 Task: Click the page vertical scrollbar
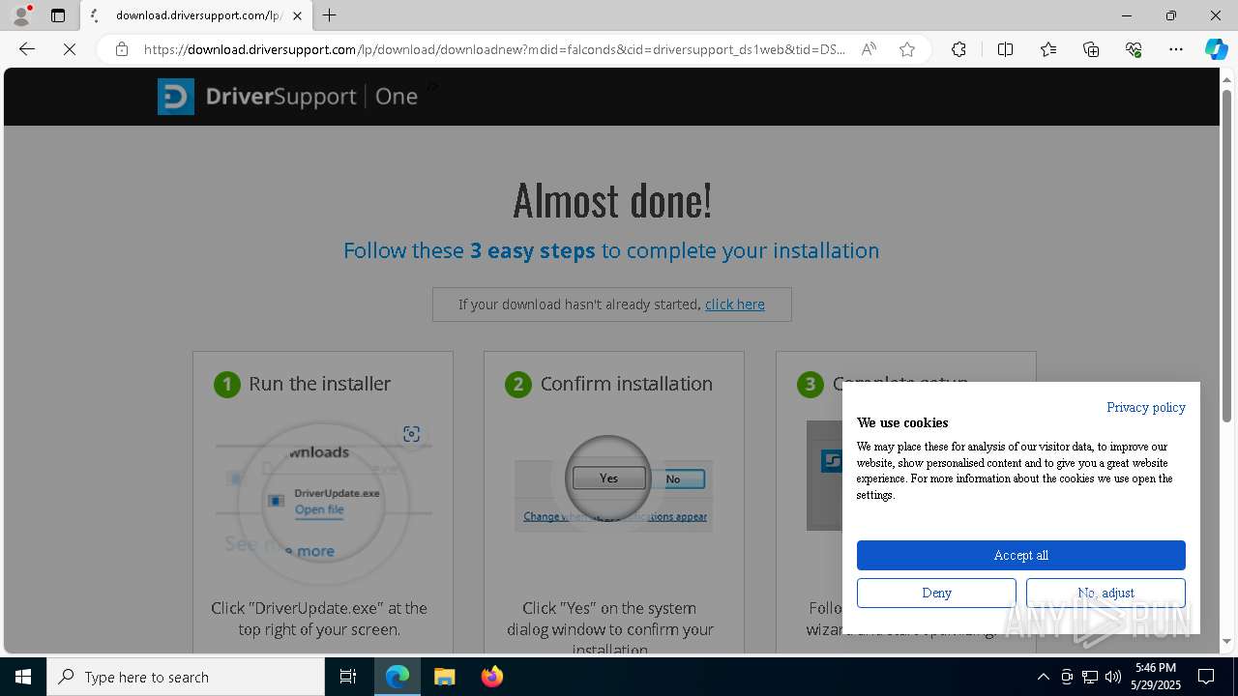tap(1227, 256)
